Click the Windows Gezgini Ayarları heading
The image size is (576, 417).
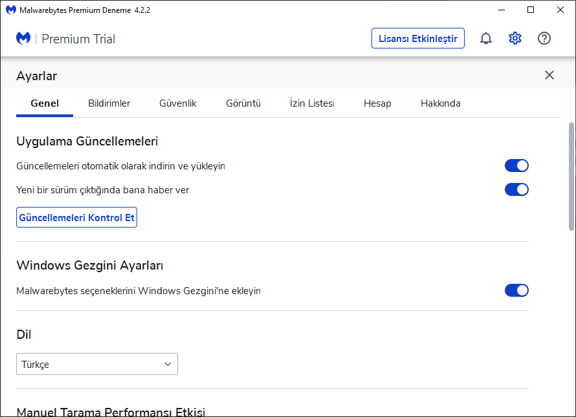(89, 266)
